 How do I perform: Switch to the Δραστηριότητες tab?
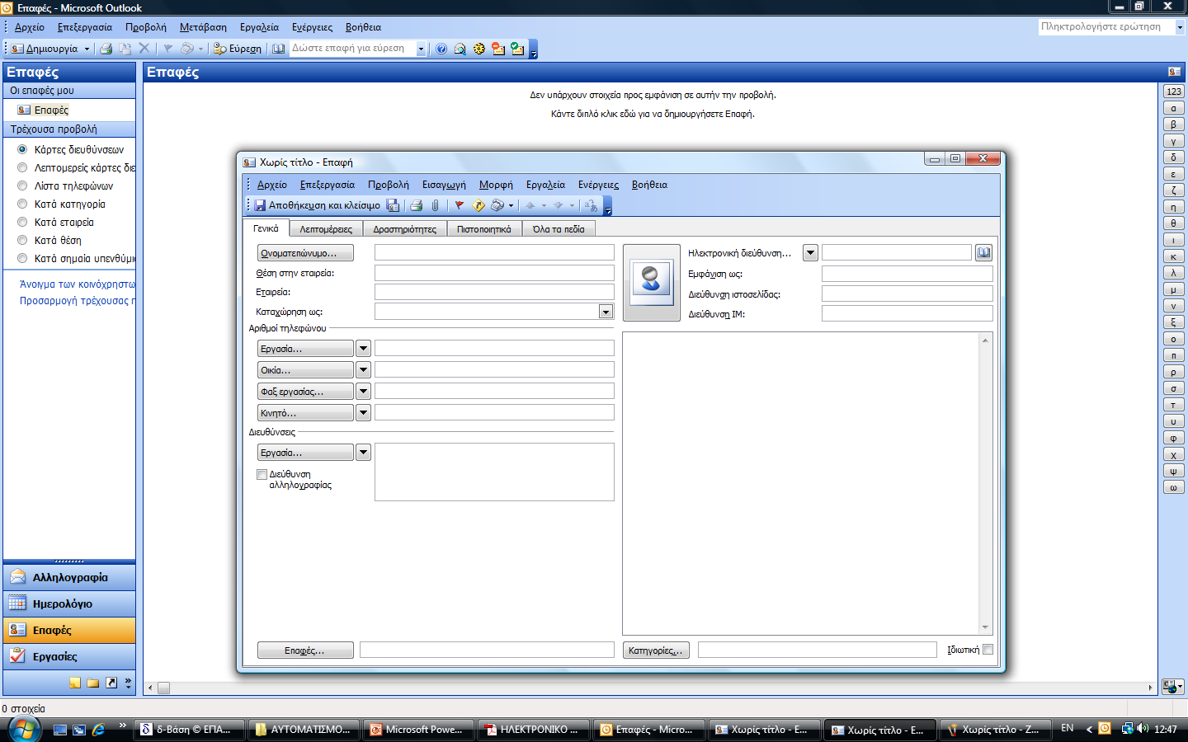[405, 229]
